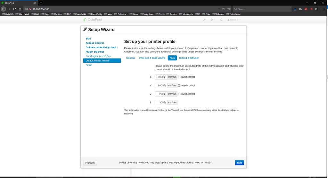This screenshot has height=178, width=328.
Task: Click the OctoPrint notification bell icon
Action: click(221, 20)
